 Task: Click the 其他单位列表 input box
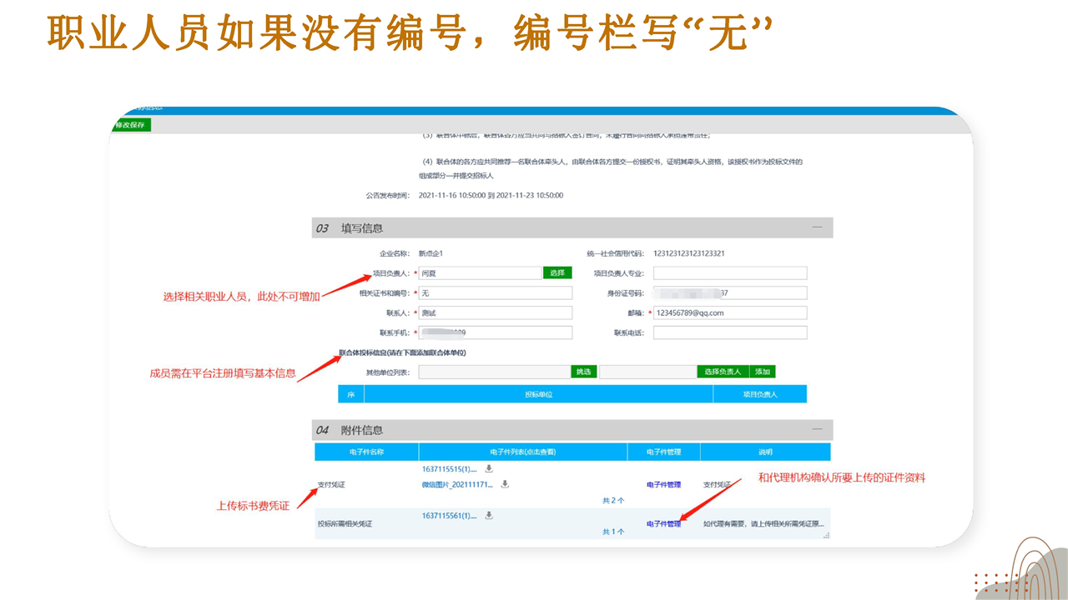[x=494, y=372]
